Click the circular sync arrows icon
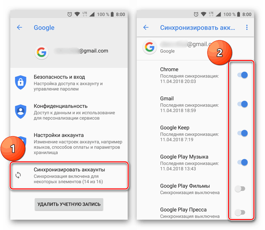Screen dimensions: 265x230 [18, 175]
